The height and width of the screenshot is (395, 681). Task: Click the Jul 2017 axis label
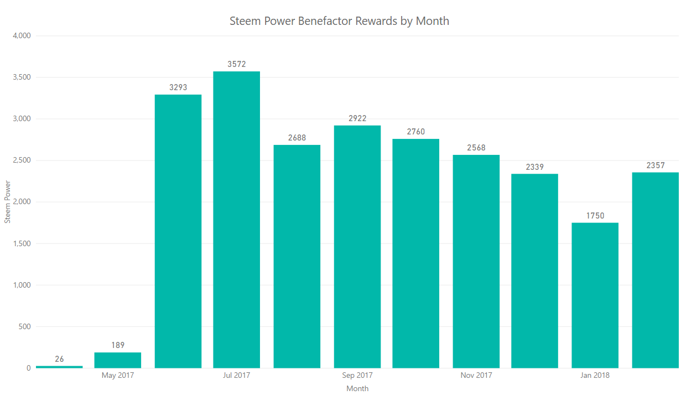tap(236, 375)
